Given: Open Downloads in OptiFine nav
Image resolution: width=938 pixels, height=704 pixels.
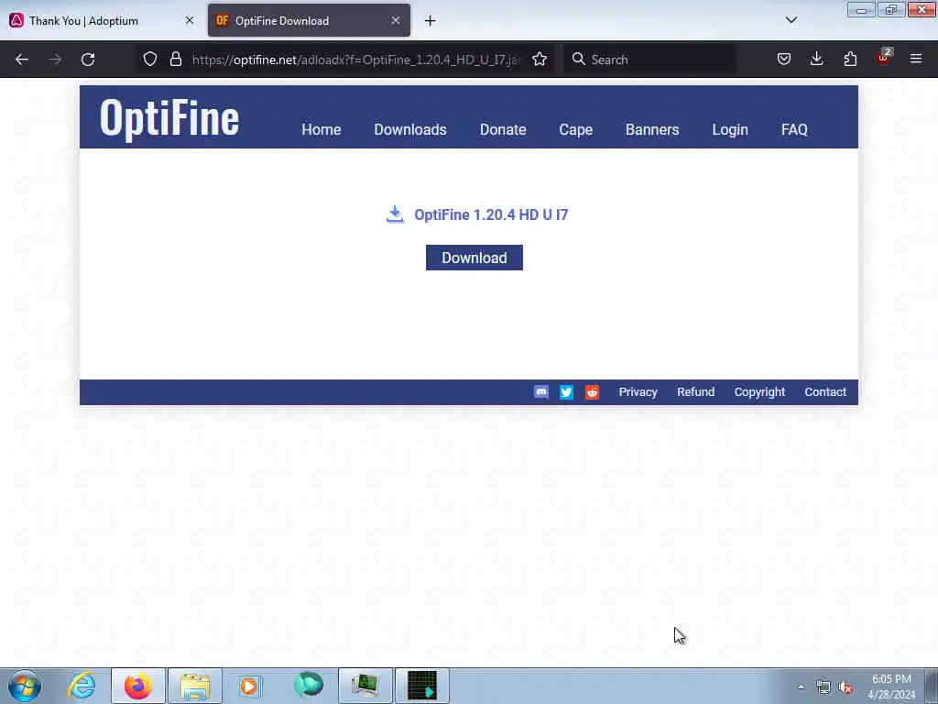Looking at the screenshot, I should point(410,130).
